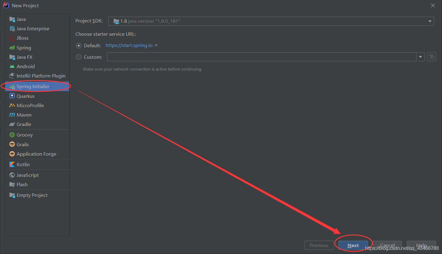Pick the Java FX list entry
This screenshot has width=442, height=254.
click(37, 57)
